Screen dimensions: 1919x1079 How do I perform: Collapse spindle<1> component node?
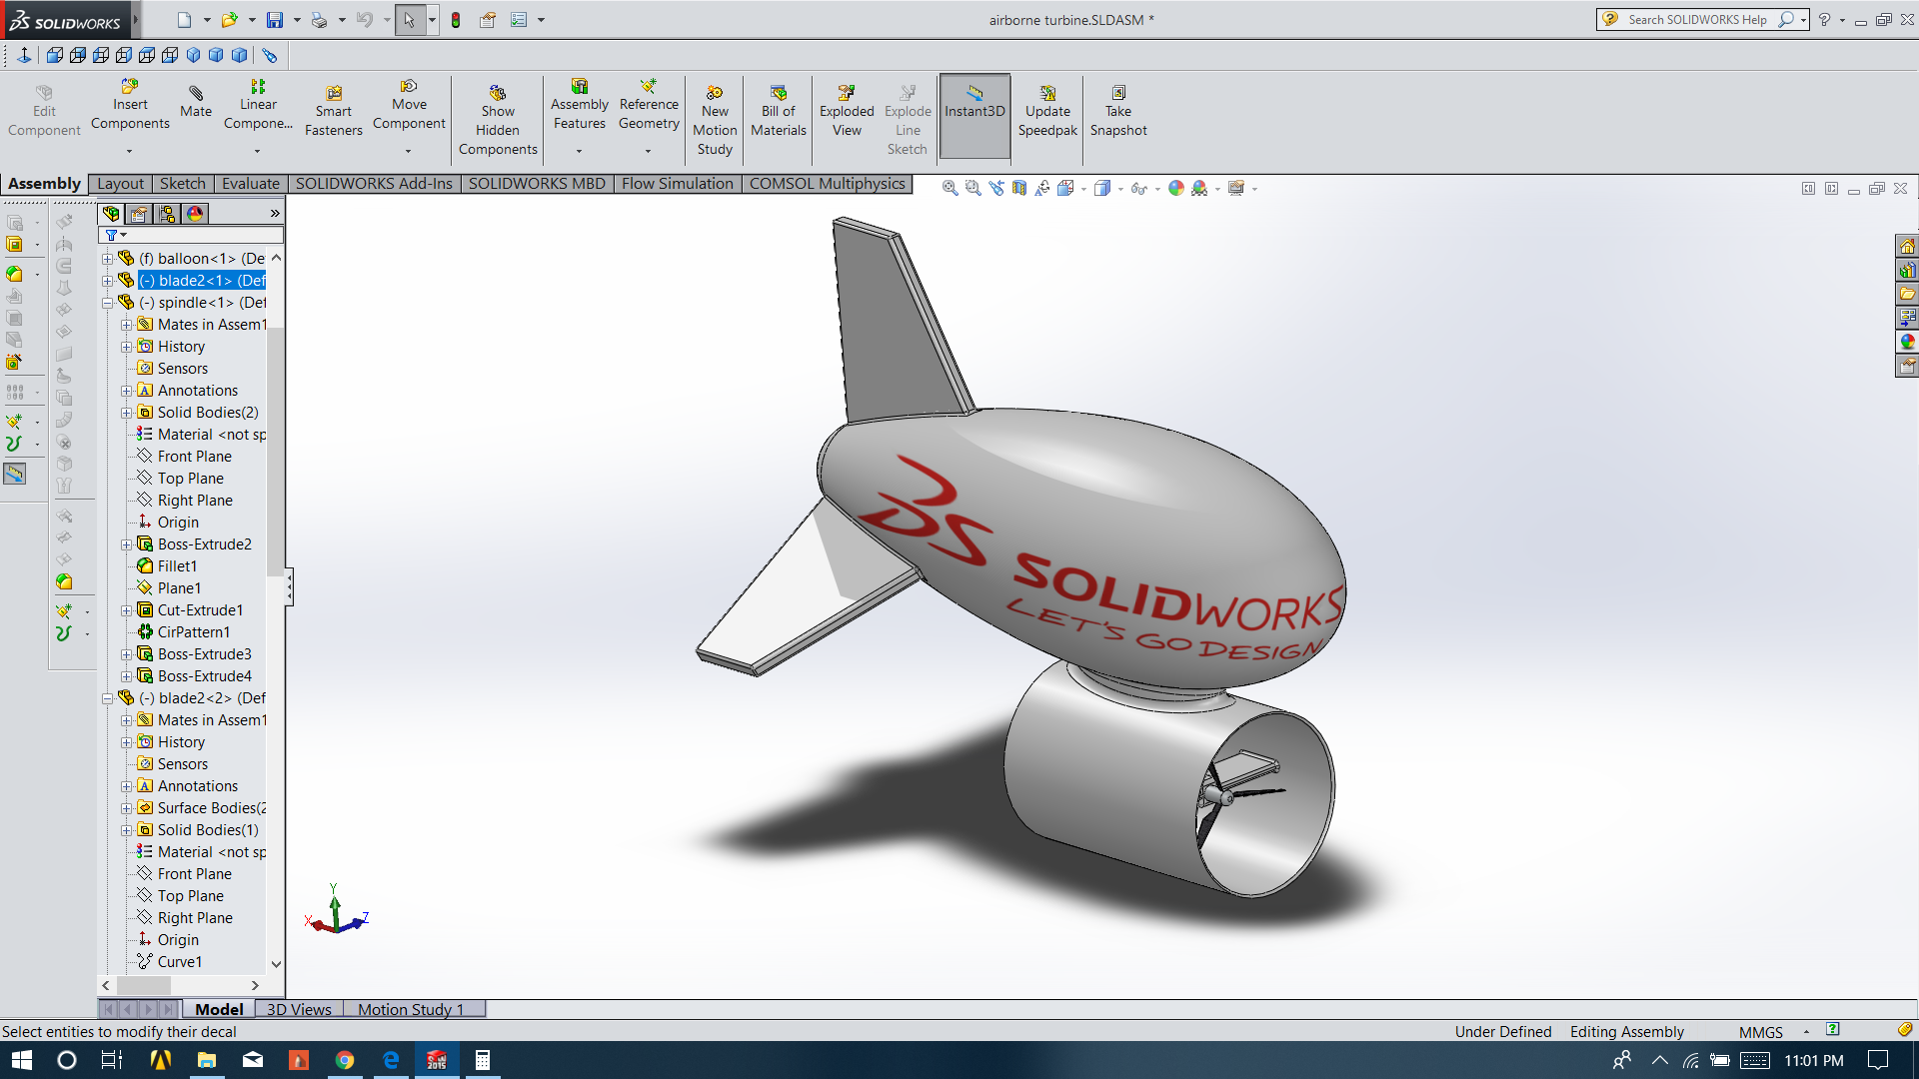(107, 303)
